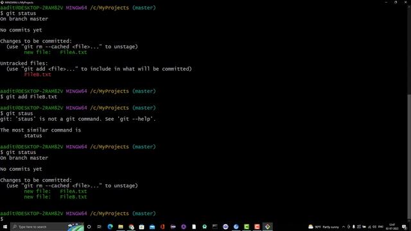Click the last empty '$' prompt line
Screen dimensions: 411x231
[2, 219]
